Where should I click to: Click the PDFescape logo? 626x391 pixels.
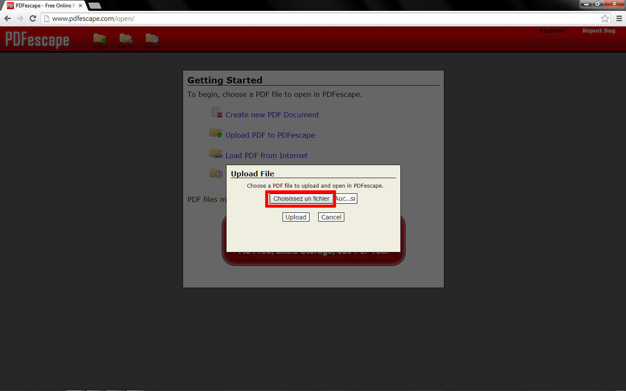[37, 40]
